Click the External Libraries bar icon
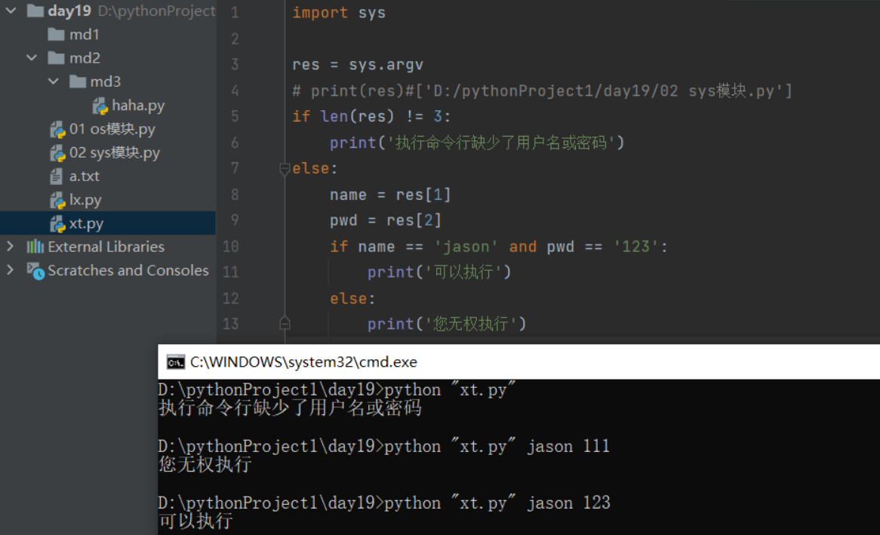880x535 pixels. coord(35,247)
